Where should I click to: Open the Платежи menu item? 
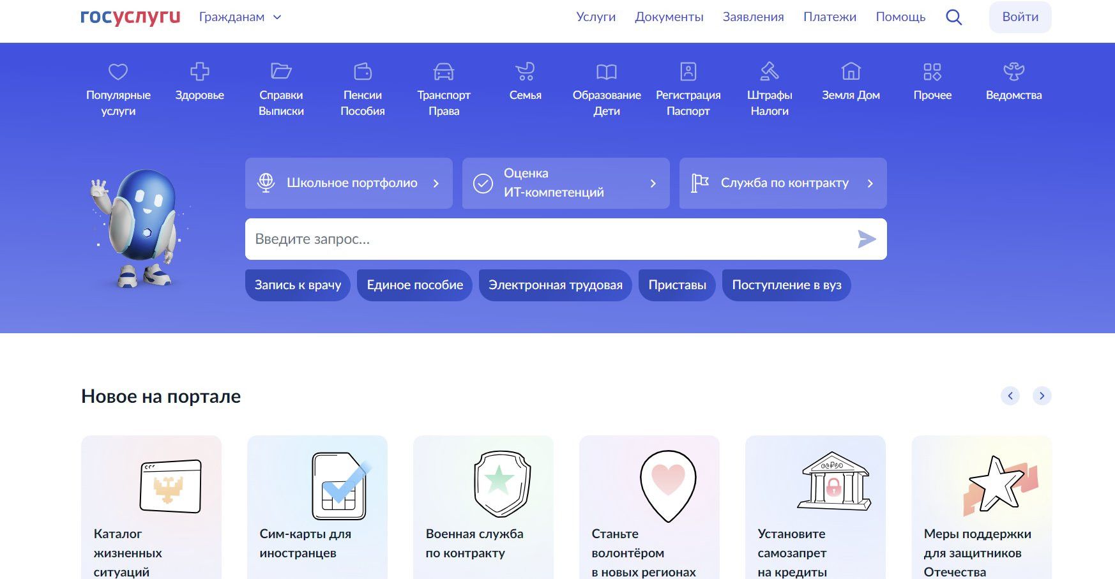tap(830, 17)
